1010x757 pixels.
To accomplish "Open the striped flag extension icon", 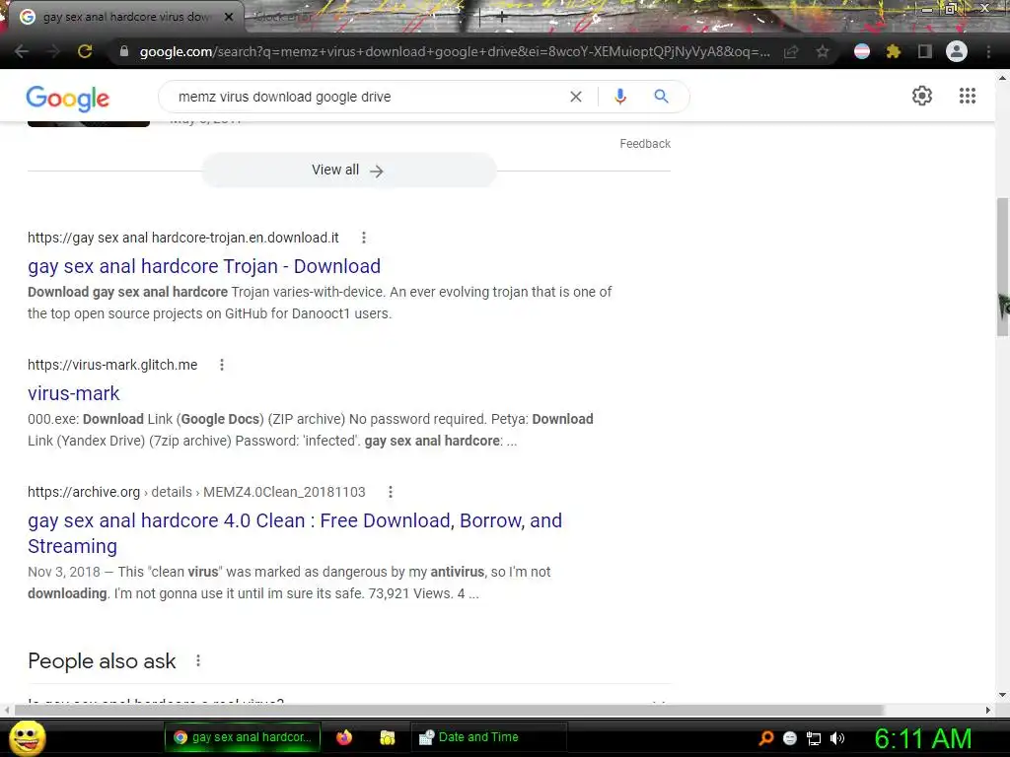I will click(862, 51).
